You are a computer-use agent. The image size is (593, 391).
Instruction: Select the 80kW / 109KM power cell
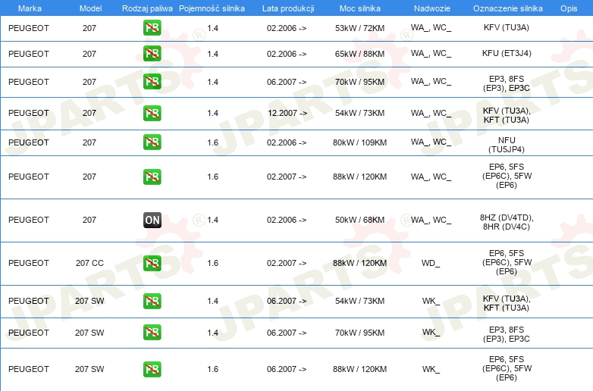[359, 142]
